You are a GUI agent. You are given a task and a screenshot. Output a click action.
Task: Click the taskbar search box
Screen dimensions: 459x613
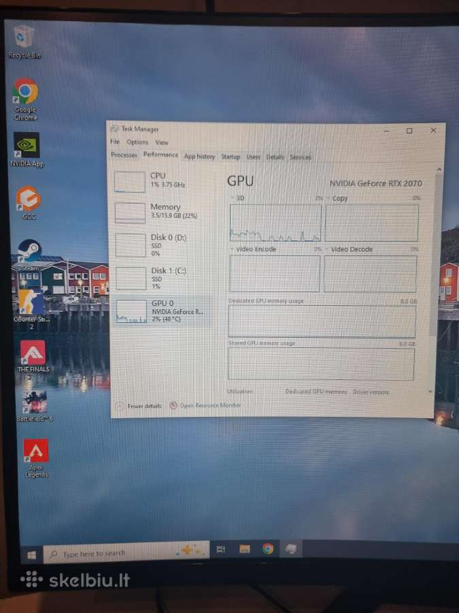point(126,553)
